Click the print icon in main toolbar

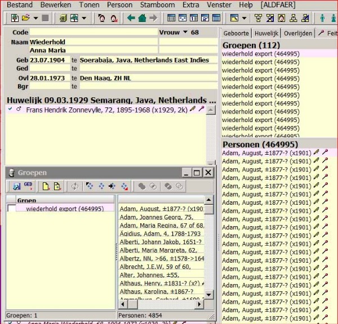tap(73, 18)
